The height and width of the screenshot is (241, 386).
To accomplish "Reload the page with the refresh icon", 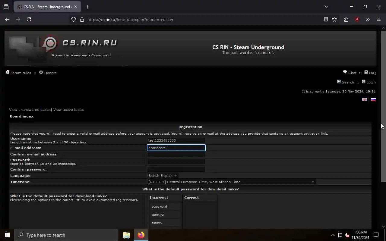I will point(29,19).
